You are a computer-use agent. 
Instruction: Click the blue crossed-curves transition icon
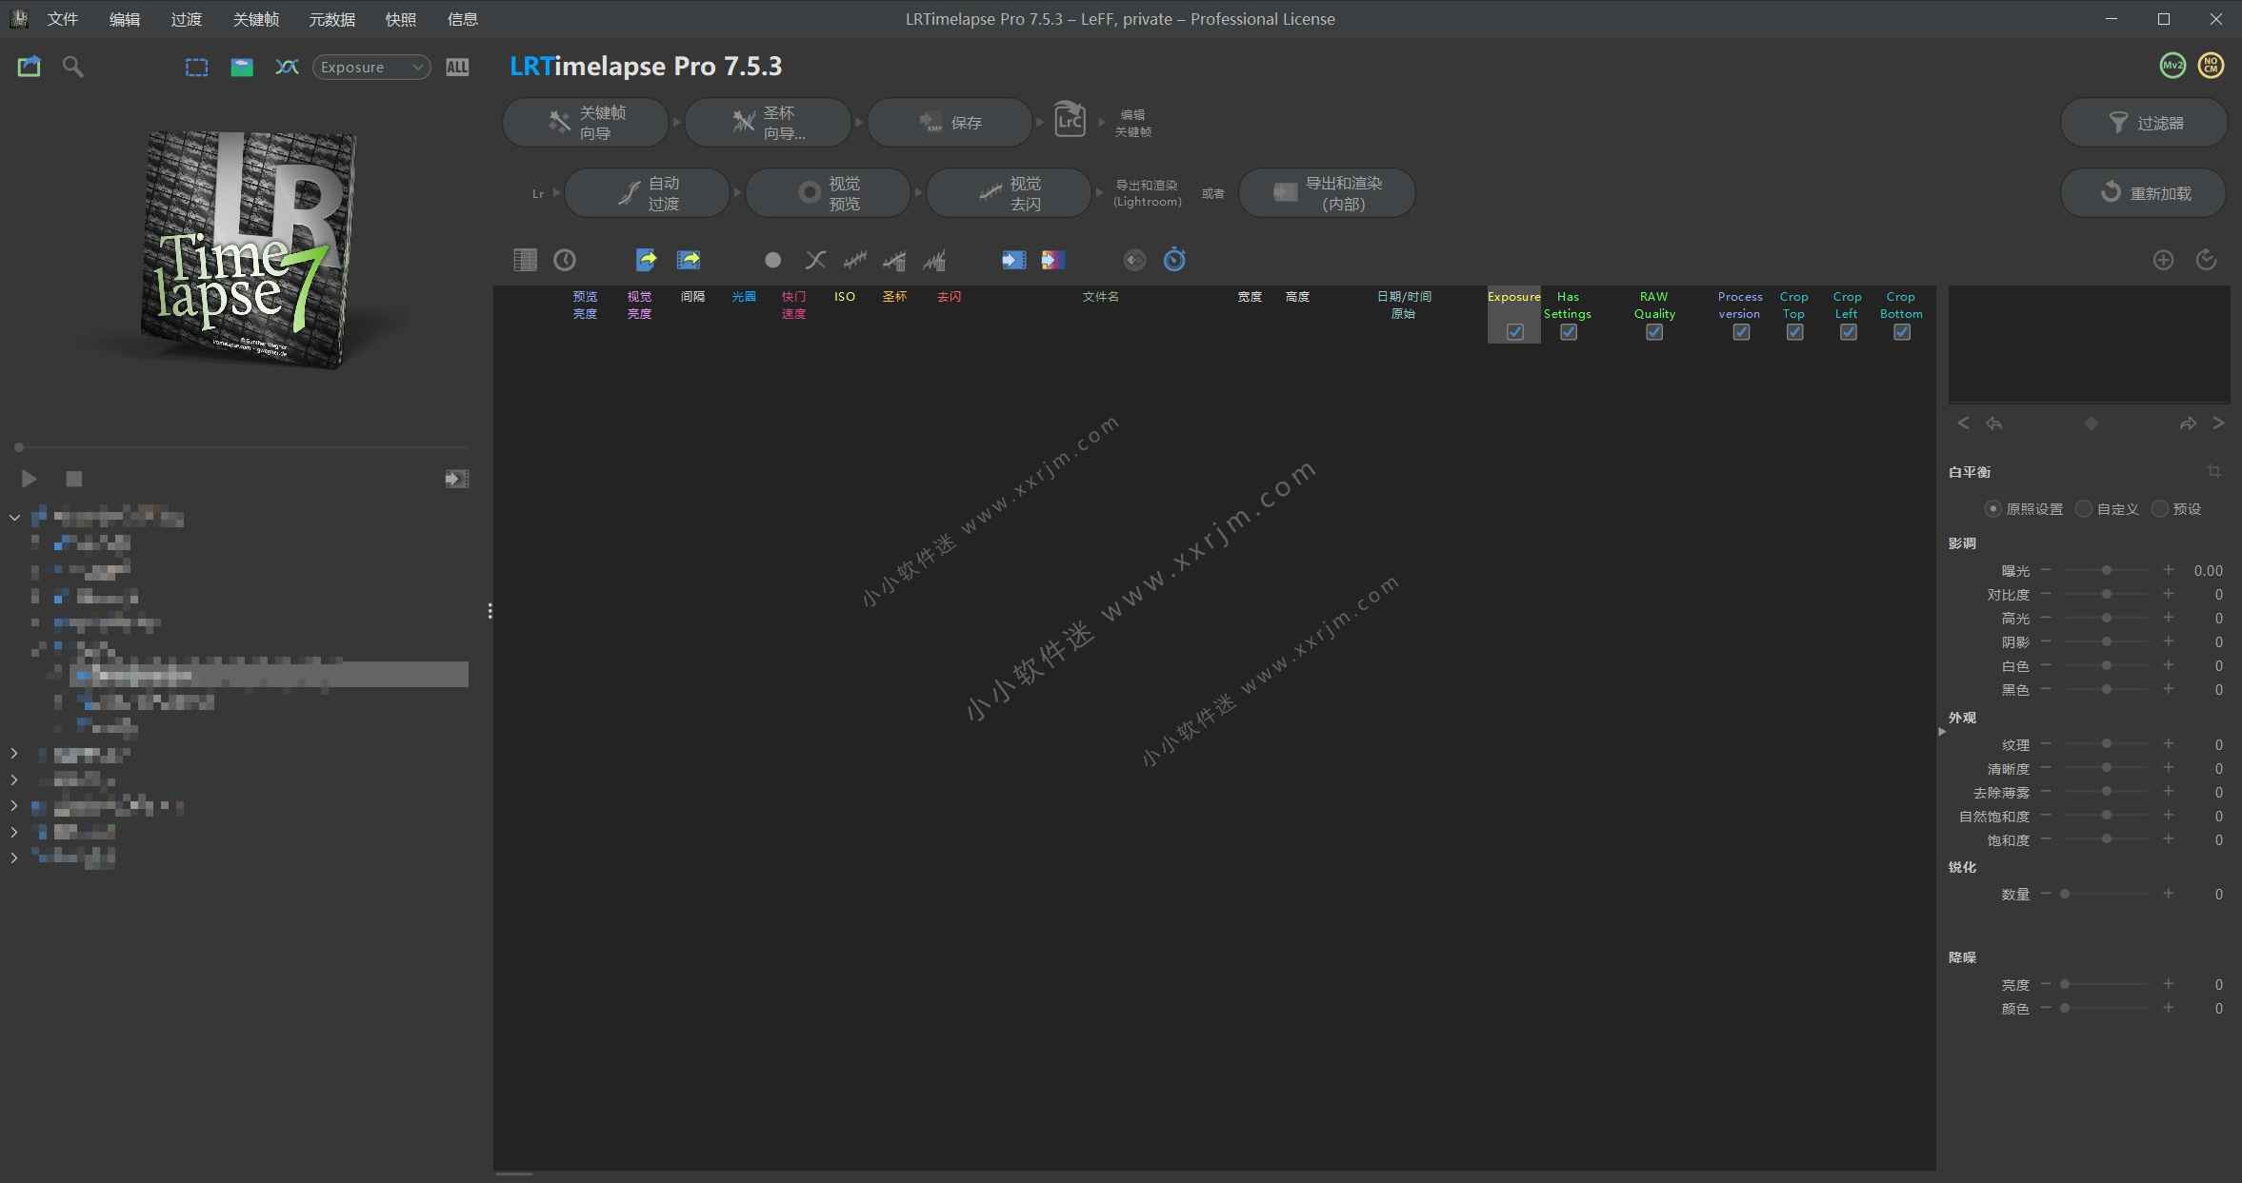click(287, 67)
